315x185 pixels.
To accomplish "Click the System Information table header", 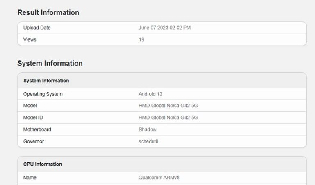I will point(46,81).
